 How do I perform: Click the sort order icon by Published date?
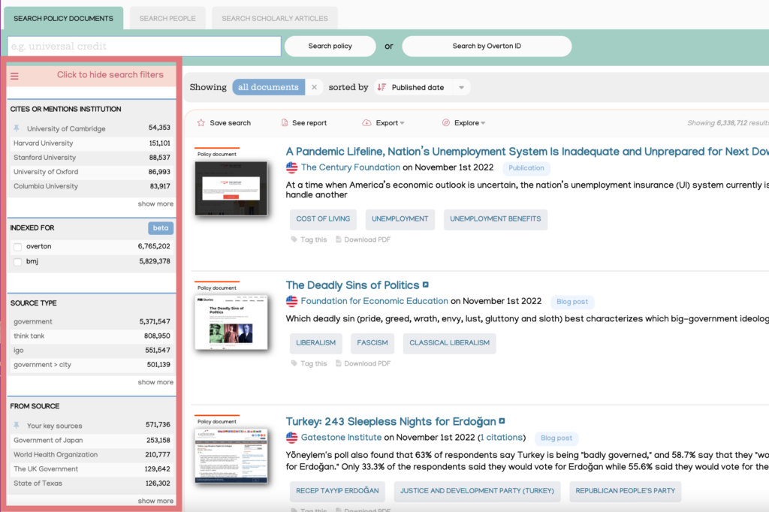coord(381,87)
